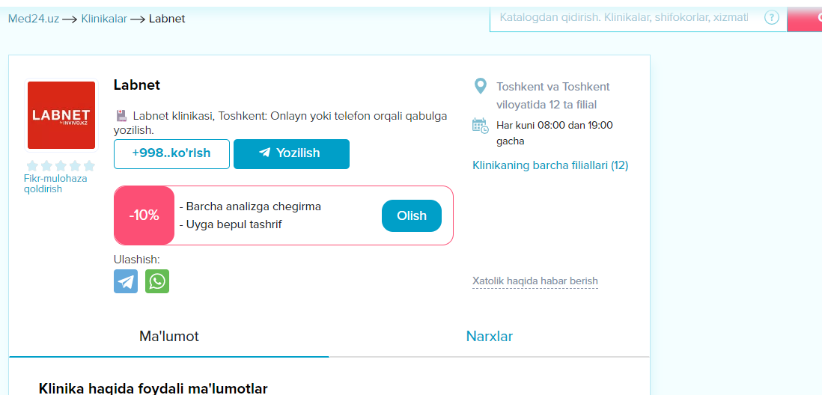This screenshot has height=395, width=822.
Task: Reveal phone number with +998..ko'rish button
Action: click(x=171, y=154)
